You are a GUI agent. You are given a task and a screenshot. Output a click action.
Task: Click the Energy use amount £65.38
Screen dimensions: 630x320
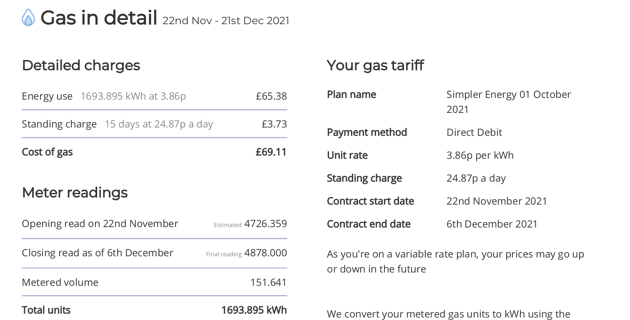[x=271, y=96]
